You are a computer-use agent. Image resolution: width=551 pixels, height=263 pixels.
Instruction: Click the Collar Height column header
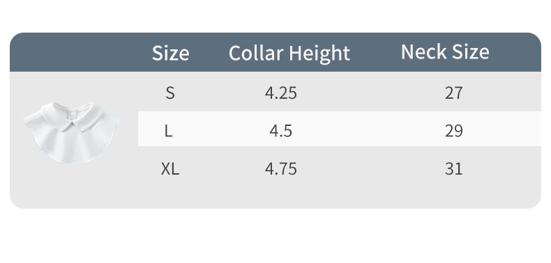[x=289, y=54]
